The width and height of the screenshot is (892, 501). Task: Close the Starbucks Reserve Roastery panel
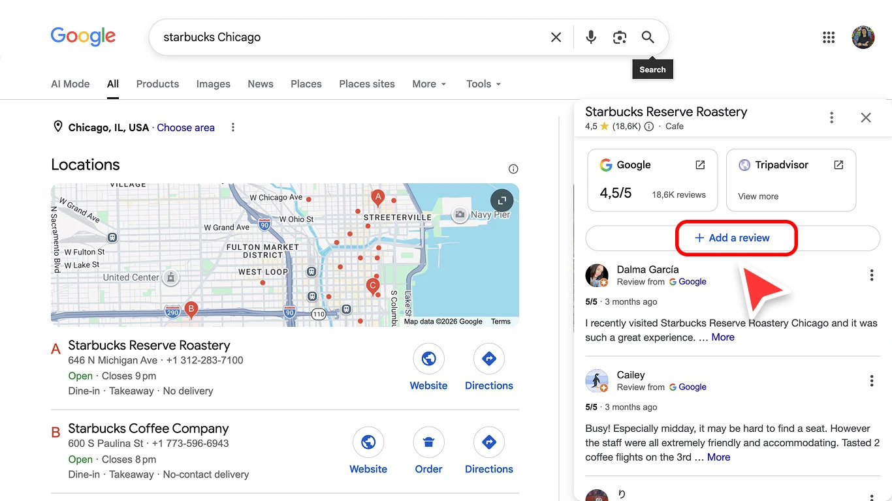pos(866,117)
